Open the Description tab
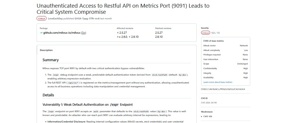The height and width of the screenshot is (123, 281). pyautogui.click(x=46, y=50)
